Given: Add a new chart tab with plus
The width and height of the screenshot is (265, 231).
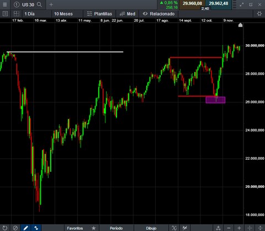Looking at the screenshot, I should tap(51, 4).
